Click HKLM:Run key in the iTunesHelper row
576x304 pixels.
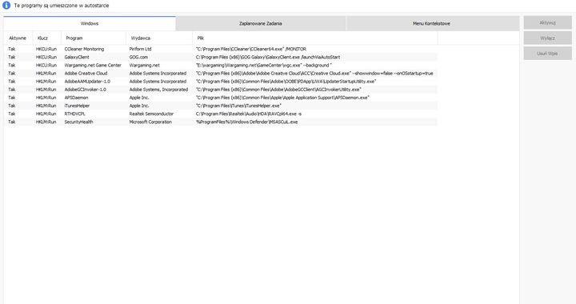46,106
